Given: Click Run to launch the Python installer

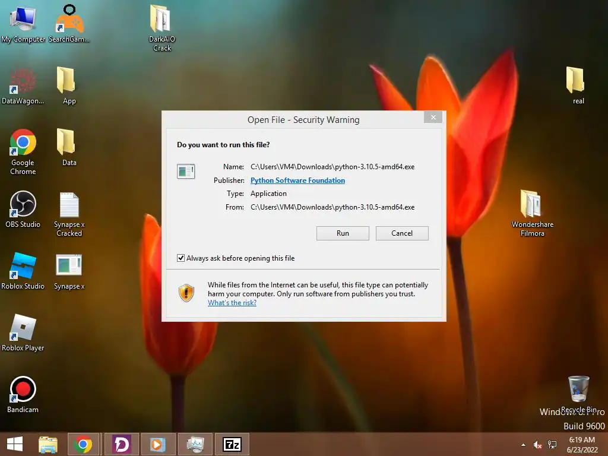Looking at the screenshot, I should (343, 233).
